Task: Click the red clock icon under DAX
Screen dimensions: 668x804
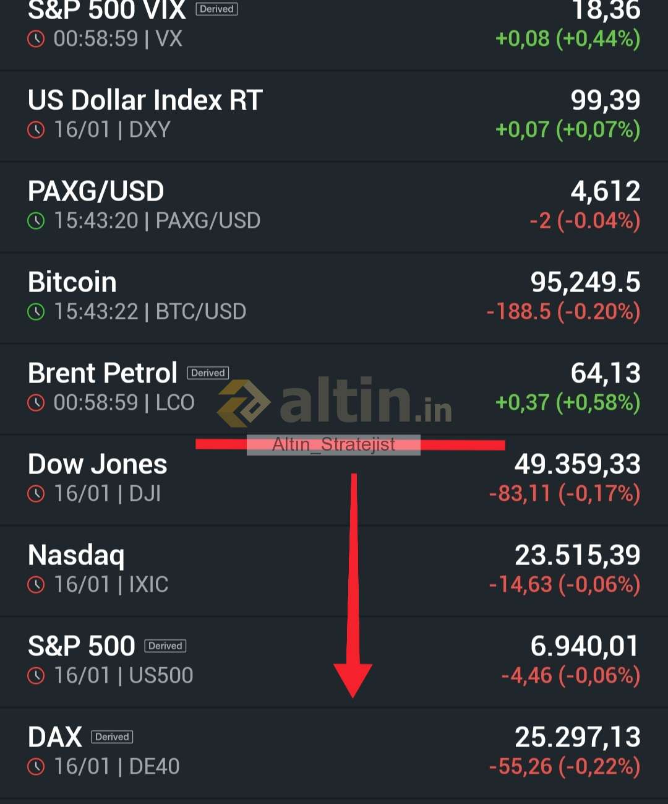Action: click(36, 767)
